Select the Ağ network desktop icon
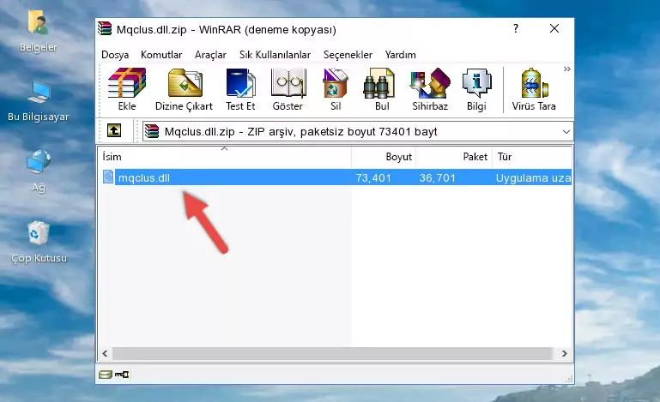Screen dimensions: 660x402 point(39,171)
